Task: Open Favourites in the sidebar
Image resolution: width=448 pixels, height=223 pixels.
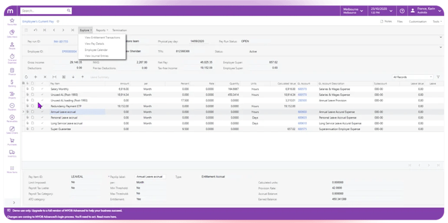Action: (12, 22)
